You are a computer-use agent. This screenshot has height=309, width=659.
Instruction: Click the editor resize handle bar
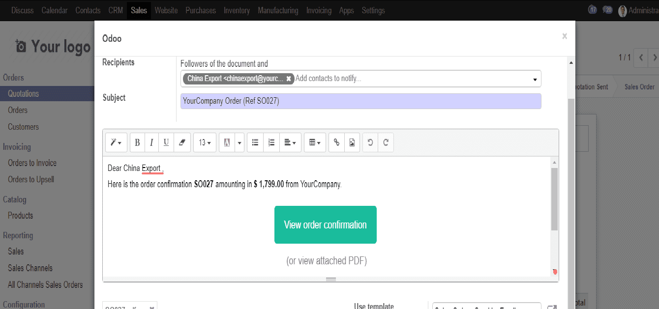coord(331,279)
